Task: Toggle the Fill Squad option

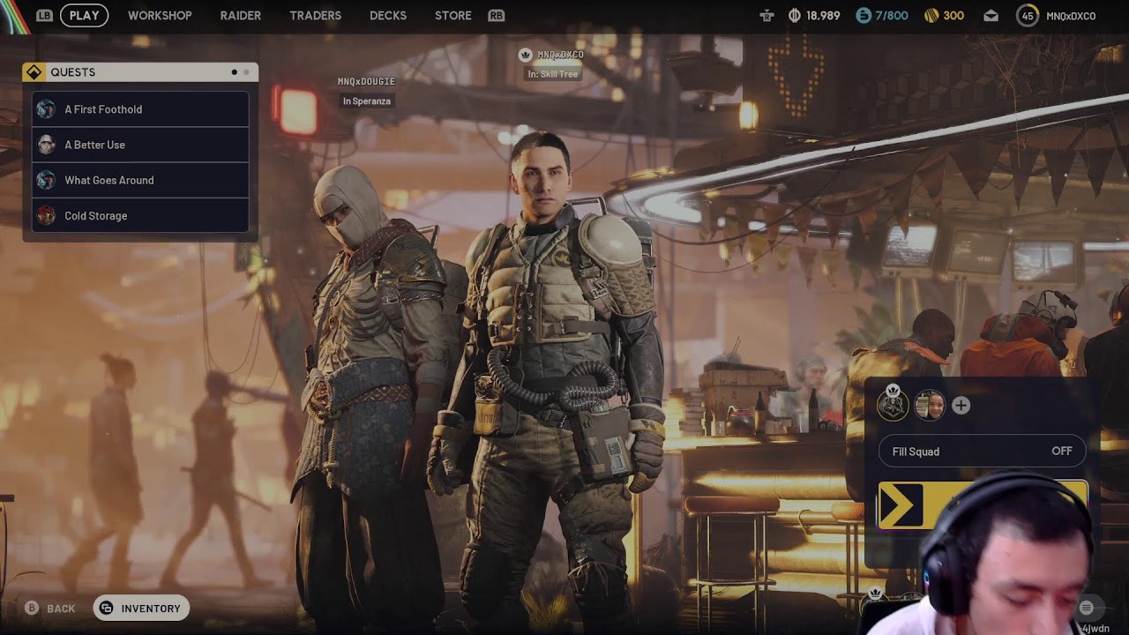Action: coord(983,452)
